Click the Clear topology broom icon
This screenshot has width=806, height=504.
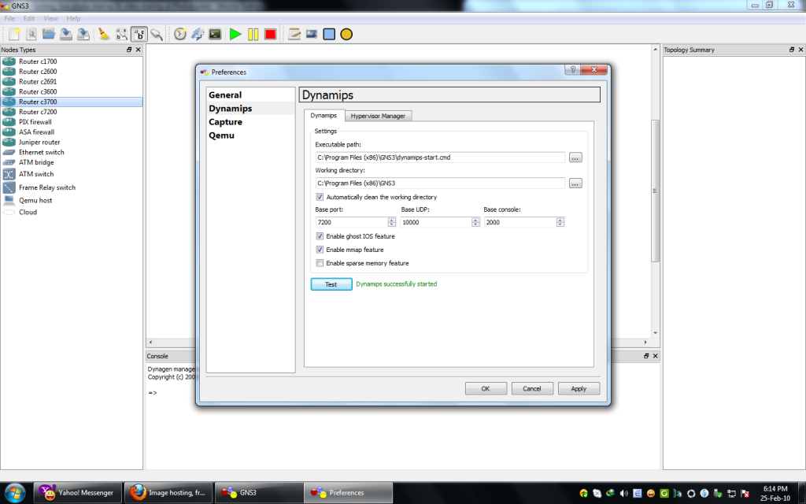coord(105,35)
